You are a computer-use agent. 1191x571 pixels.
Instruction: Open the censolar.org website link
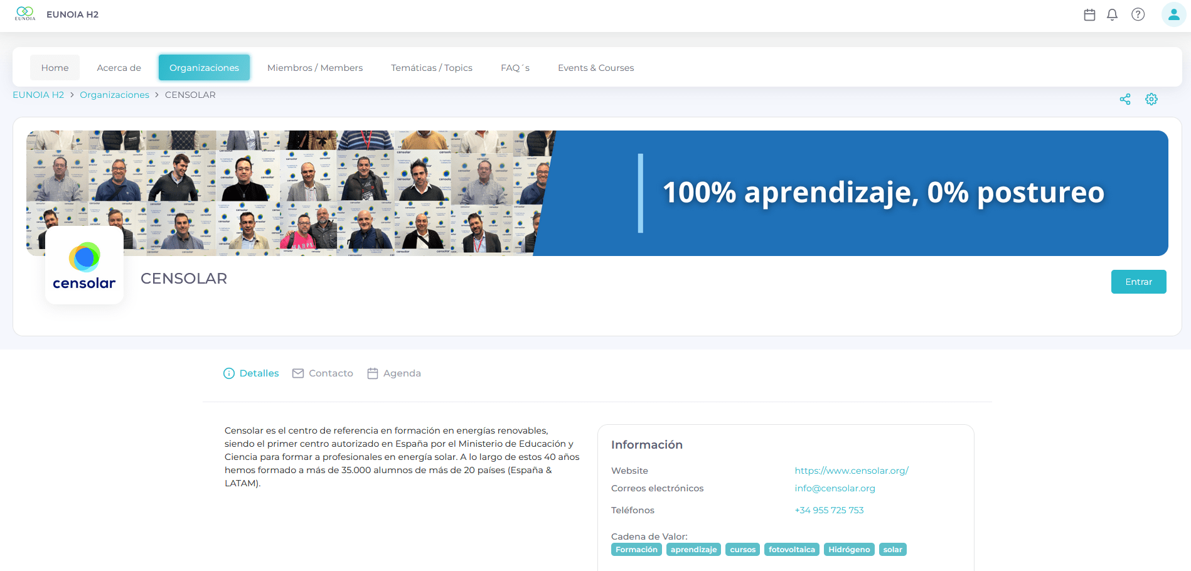point(852,471)
